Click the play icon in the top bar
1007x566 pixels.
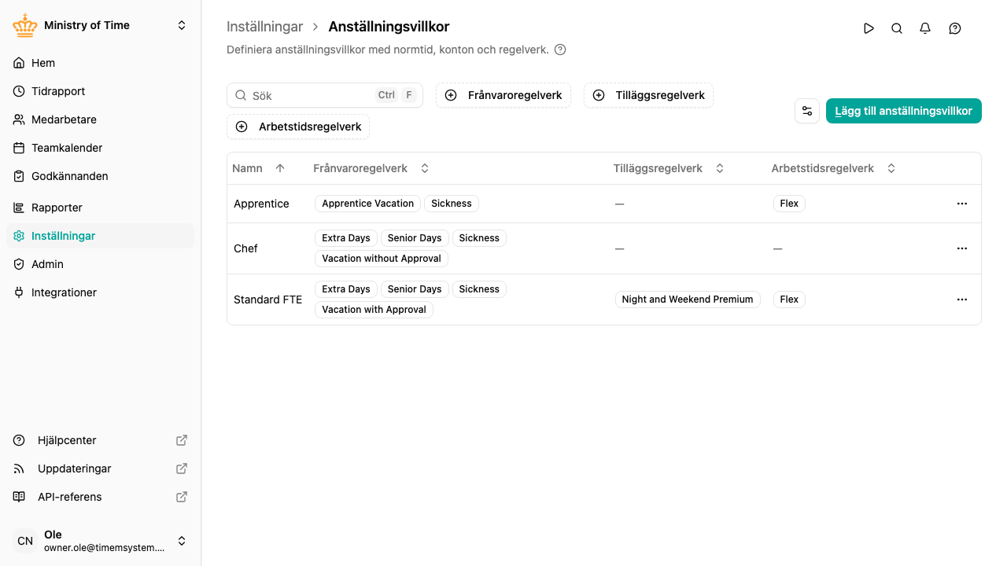(869, 28)
